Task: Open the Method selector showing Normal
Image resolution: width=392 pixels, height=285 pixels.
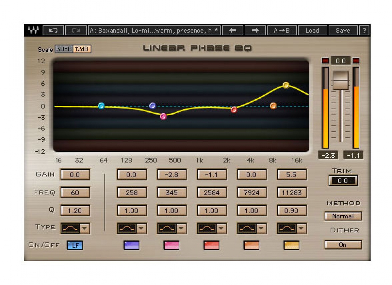Action: [343, 216]
